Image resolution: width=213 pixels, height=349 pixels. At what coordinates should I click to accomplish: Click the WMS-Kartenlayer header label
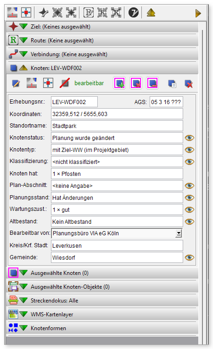52,314
